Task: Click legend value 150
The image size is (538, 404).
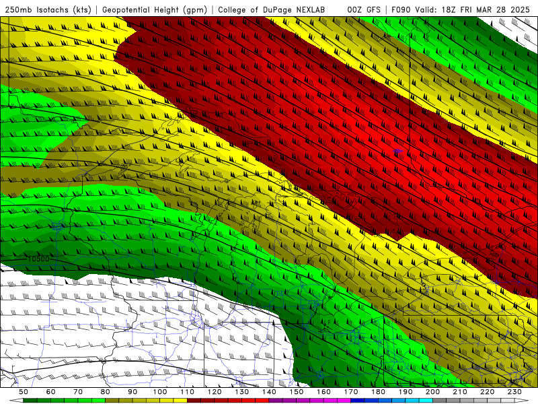Action: (x=297, y=392)
